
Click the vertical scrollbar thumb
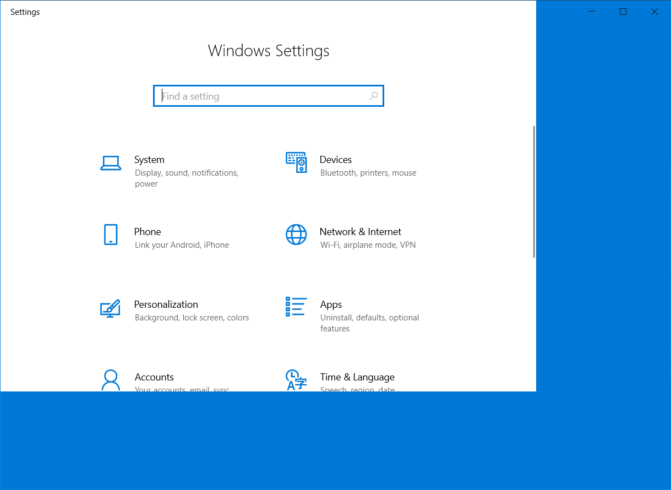[534, 192]
